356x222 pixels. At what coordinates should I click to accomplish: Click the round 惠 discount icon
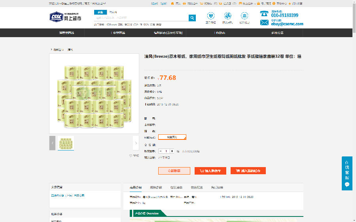click(244, 16)
